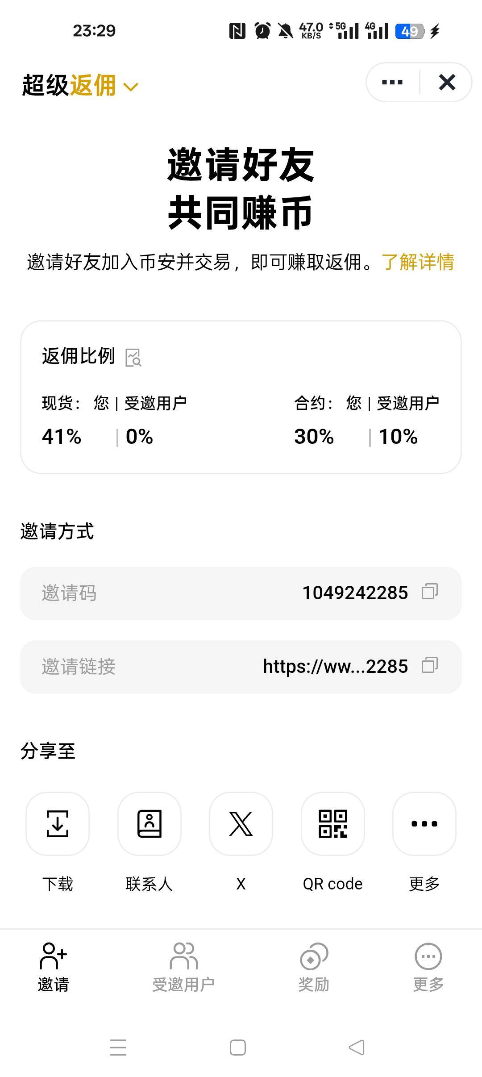Open the three-dot mini program menu
The height and width of the screenshot is (1077, 482).
[392, 82]
